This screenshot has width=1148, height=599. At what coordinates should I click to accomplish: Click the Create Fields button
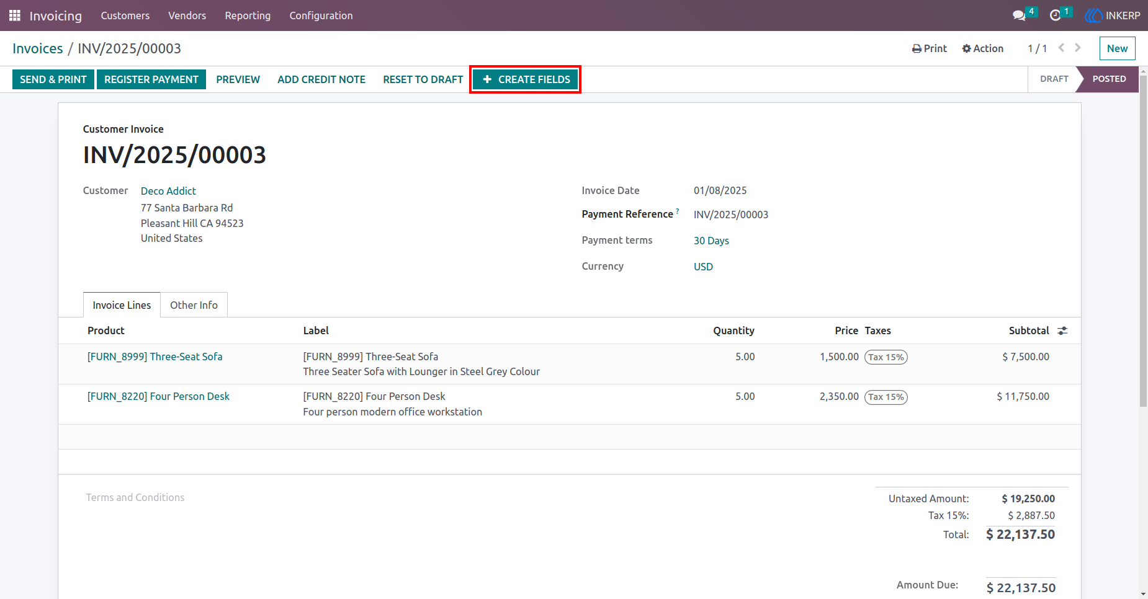point(526,79)
